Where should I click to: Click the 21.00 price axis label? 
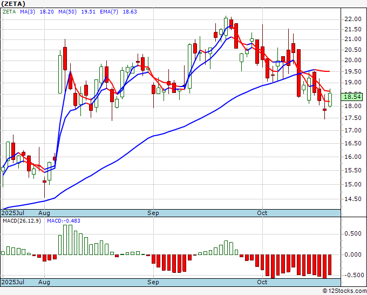(353, 39)
